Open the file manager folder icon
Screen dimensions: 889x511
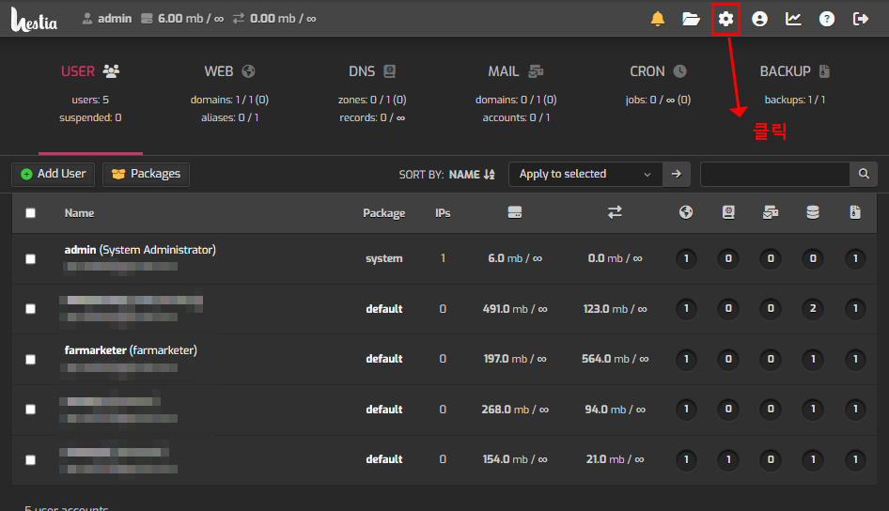(691, 19)
